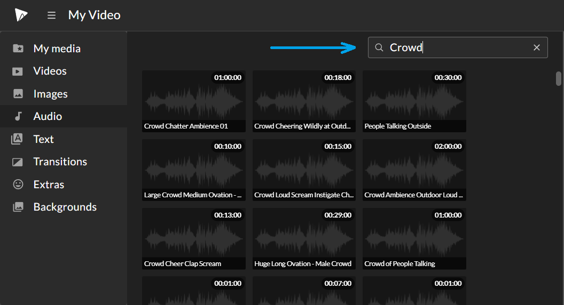Click the 00:13:00 duration badge

point(228,215)
